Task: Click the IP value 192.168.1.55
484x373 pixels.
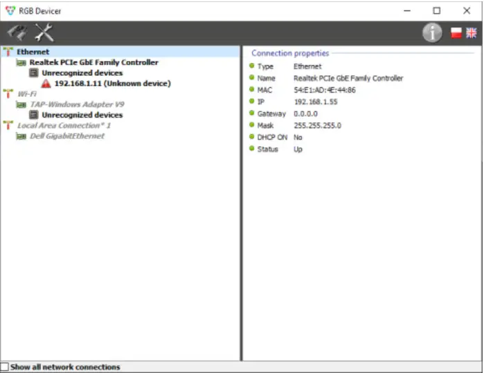Action: [316, 102]
